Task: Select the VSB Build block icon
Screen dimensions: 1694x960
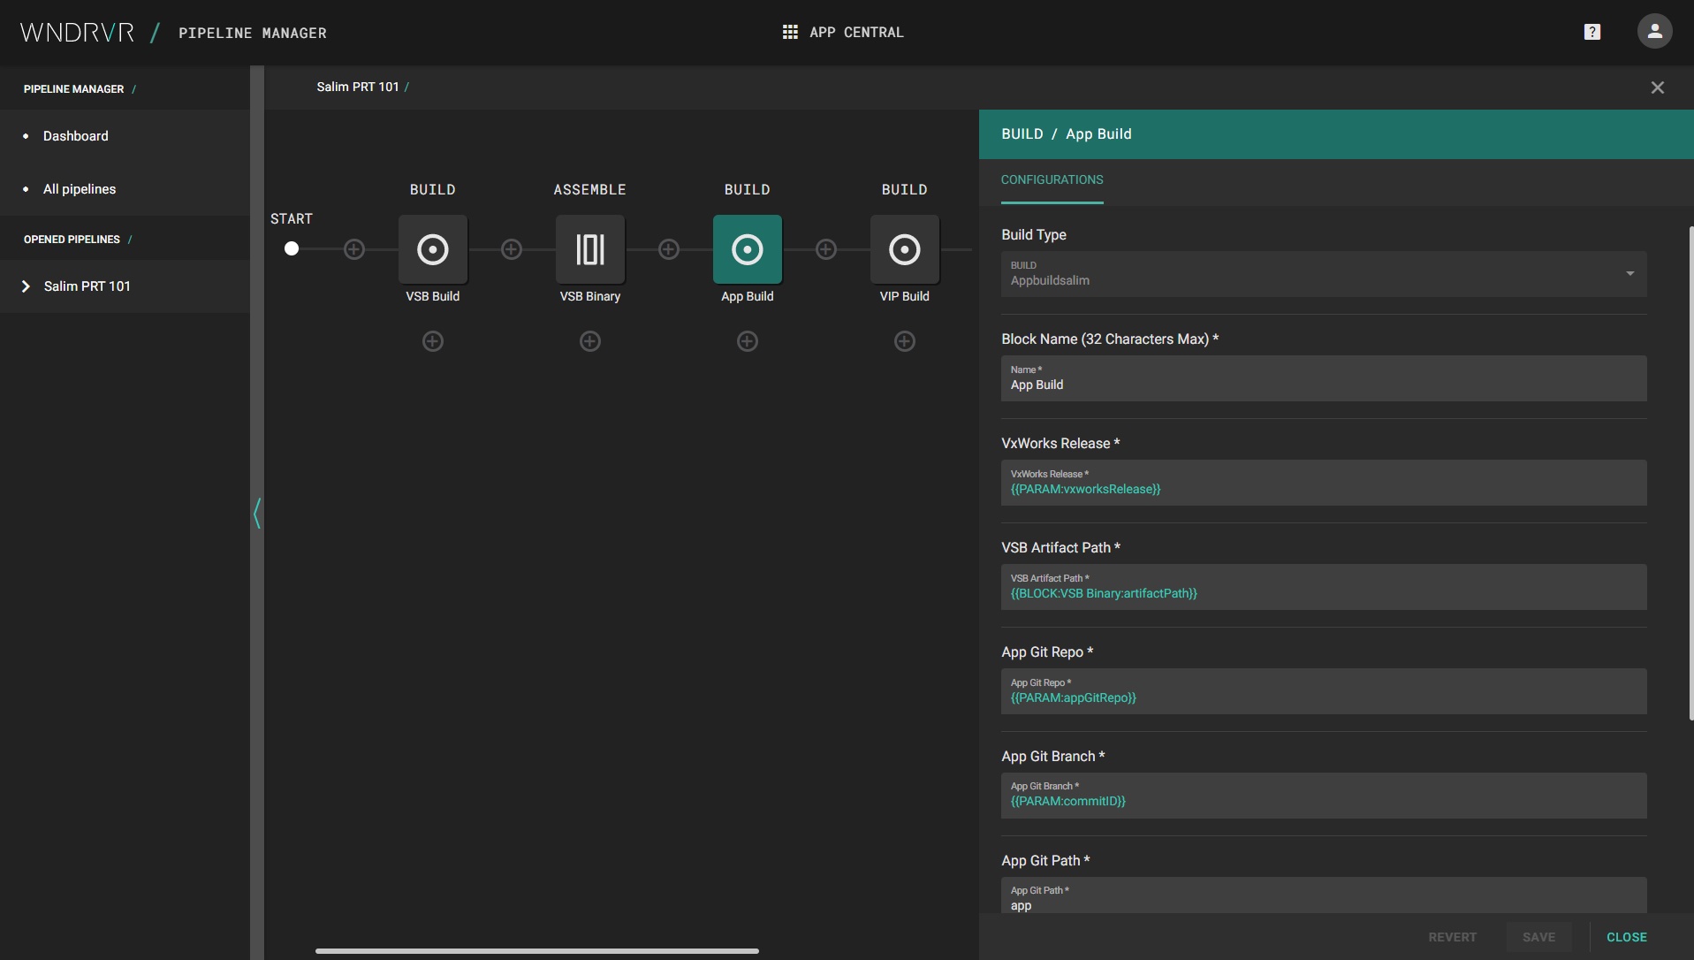Action: [433, 249]
